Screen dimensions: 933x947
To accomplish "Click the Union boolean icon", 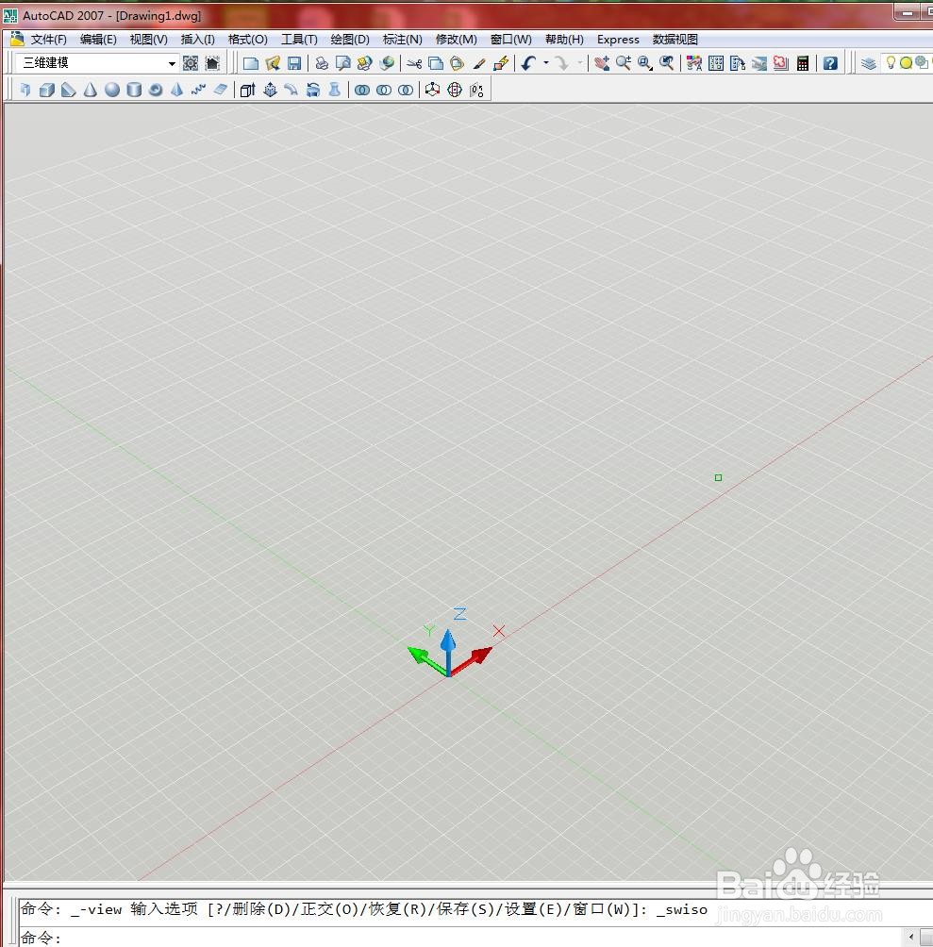I will [362, 90].
